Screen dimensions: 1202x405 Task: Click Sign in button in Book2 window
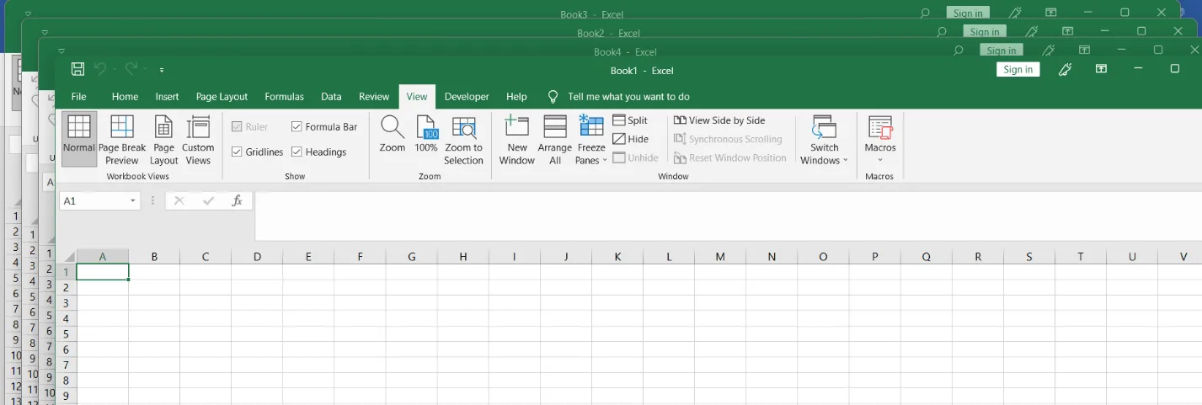(x=985, y=32)
